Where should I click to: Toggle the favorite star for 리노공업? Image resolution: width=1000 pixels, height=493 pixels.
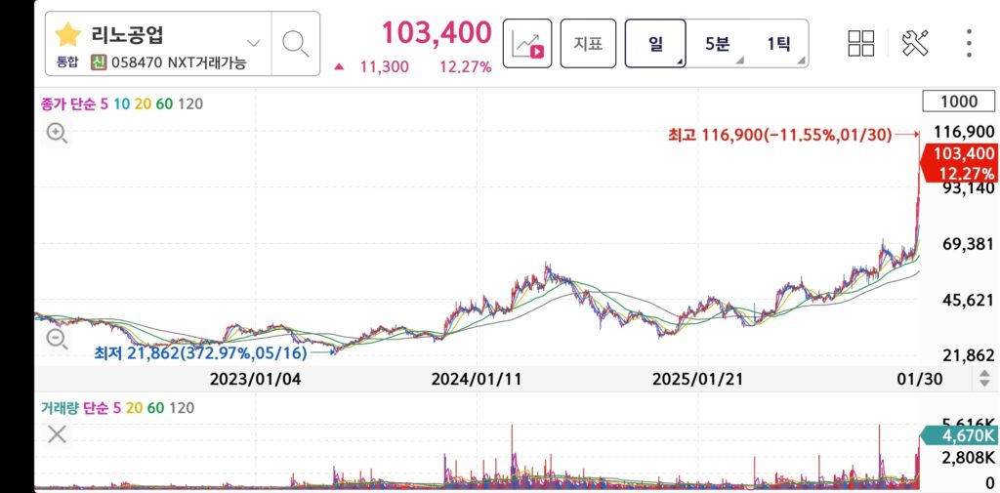pos(67,36)
